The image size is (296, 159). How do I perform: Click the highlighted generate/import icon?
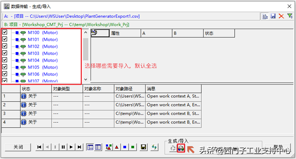tap(181, 148)
